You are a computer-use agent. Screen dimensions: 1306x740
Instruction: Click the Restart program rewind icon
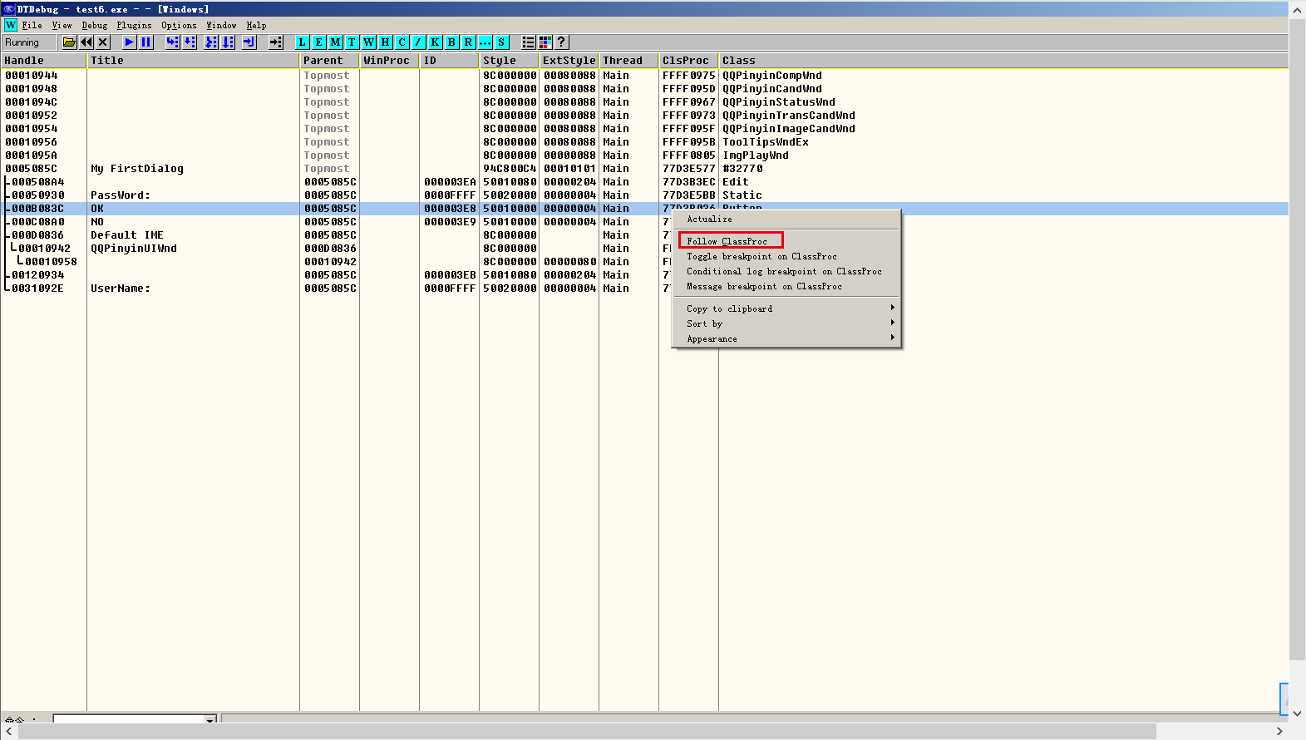86,42
